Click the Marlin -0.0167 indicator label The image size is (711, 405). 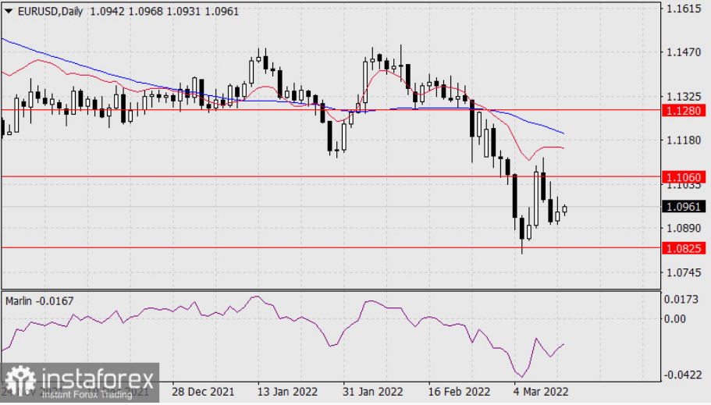click(x=40, y=301)
